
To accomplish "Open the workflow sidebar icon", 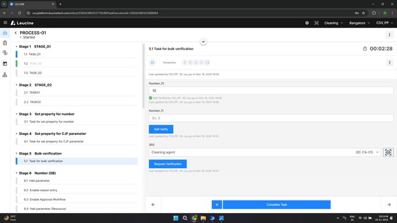I will (x=5, y=53).
